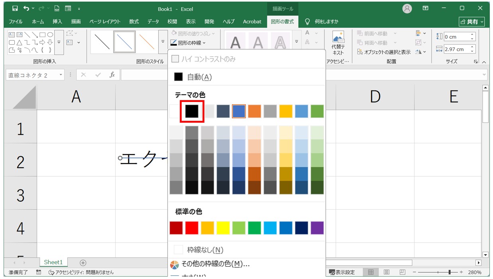Click the ribbon display options icon
This screenshot has height=279, width=493.
pyautogui.click(x=426, y=8)
